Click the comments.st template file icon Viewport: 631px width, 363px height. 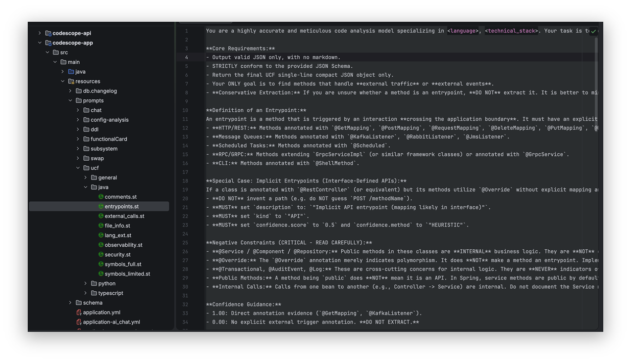101,197
